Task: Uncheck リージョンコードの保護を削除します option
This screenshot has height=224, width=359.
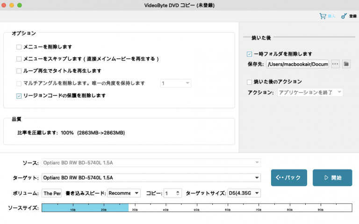Action: (x=19, y=96)
